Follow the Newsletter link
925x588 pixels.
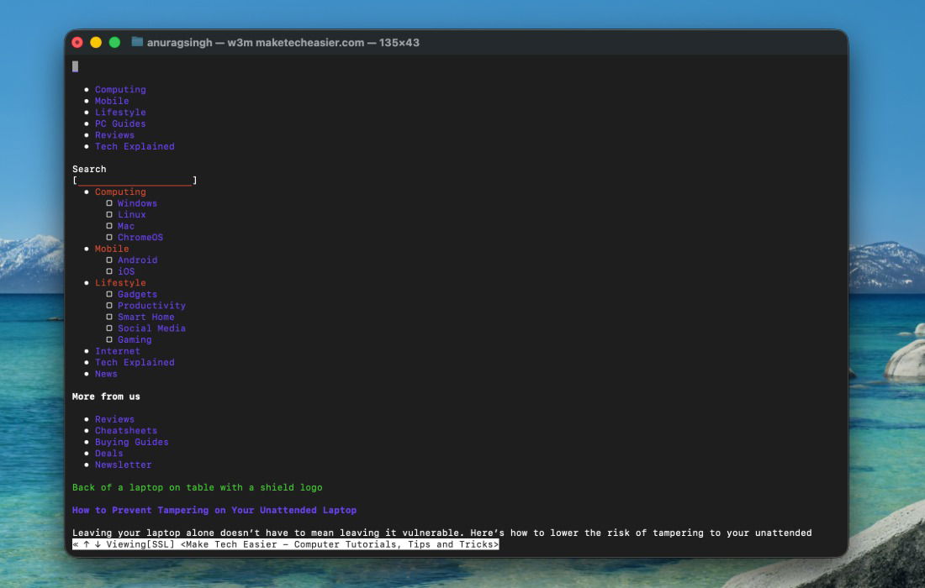[124, 465]
